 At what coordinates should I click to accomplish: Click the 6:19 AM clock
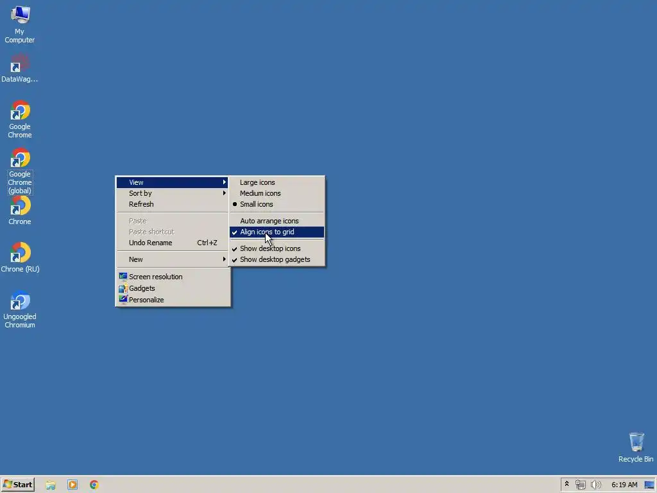point(624,485)
